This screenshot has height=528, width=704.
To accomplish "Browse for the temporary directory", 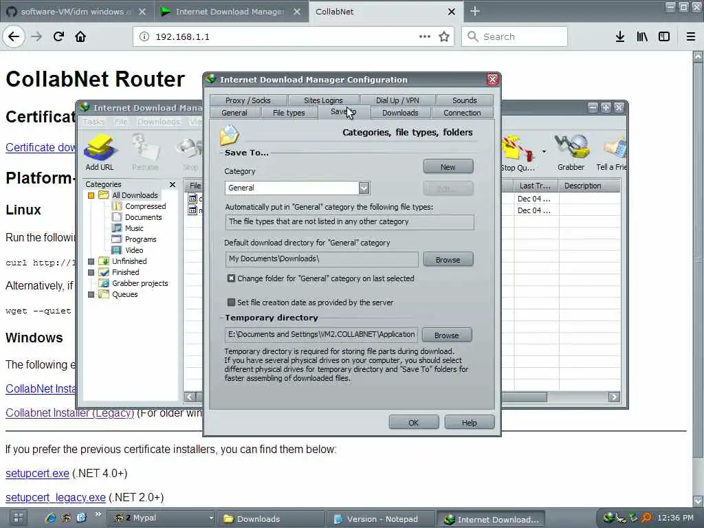I will tap(447, 335).
